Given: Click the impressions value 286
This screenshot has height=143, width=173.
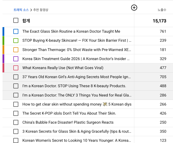Looking at the screenshot, I should point(163,95).
